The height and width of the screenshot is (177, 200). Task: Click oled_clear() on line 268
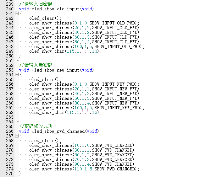44,141
